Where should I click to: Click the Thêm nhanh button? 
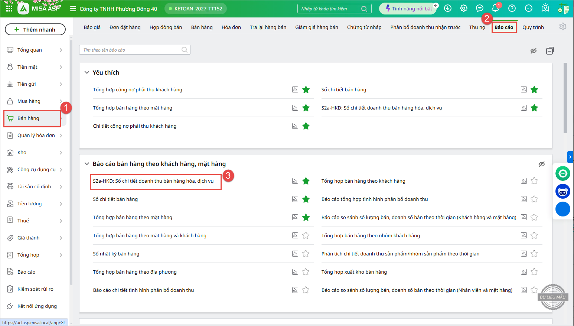35,29
